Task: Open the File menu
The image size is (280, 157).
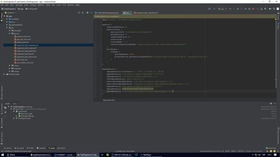Action: coord(2,5)
